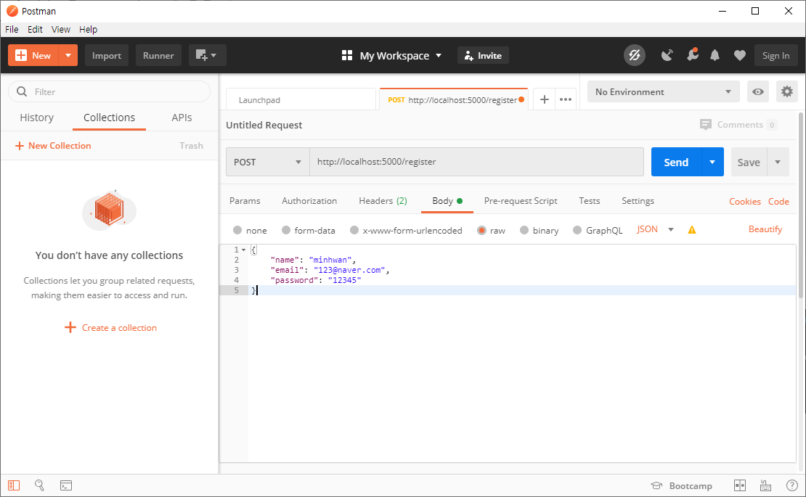This screenshot has width=806, height=497.
Task: Open the Pre-request Script tab
Action: (520, 201)
